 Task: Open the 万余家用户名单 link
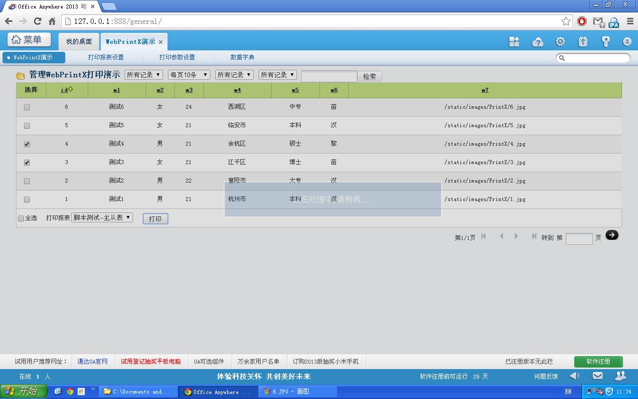point(258,362)
